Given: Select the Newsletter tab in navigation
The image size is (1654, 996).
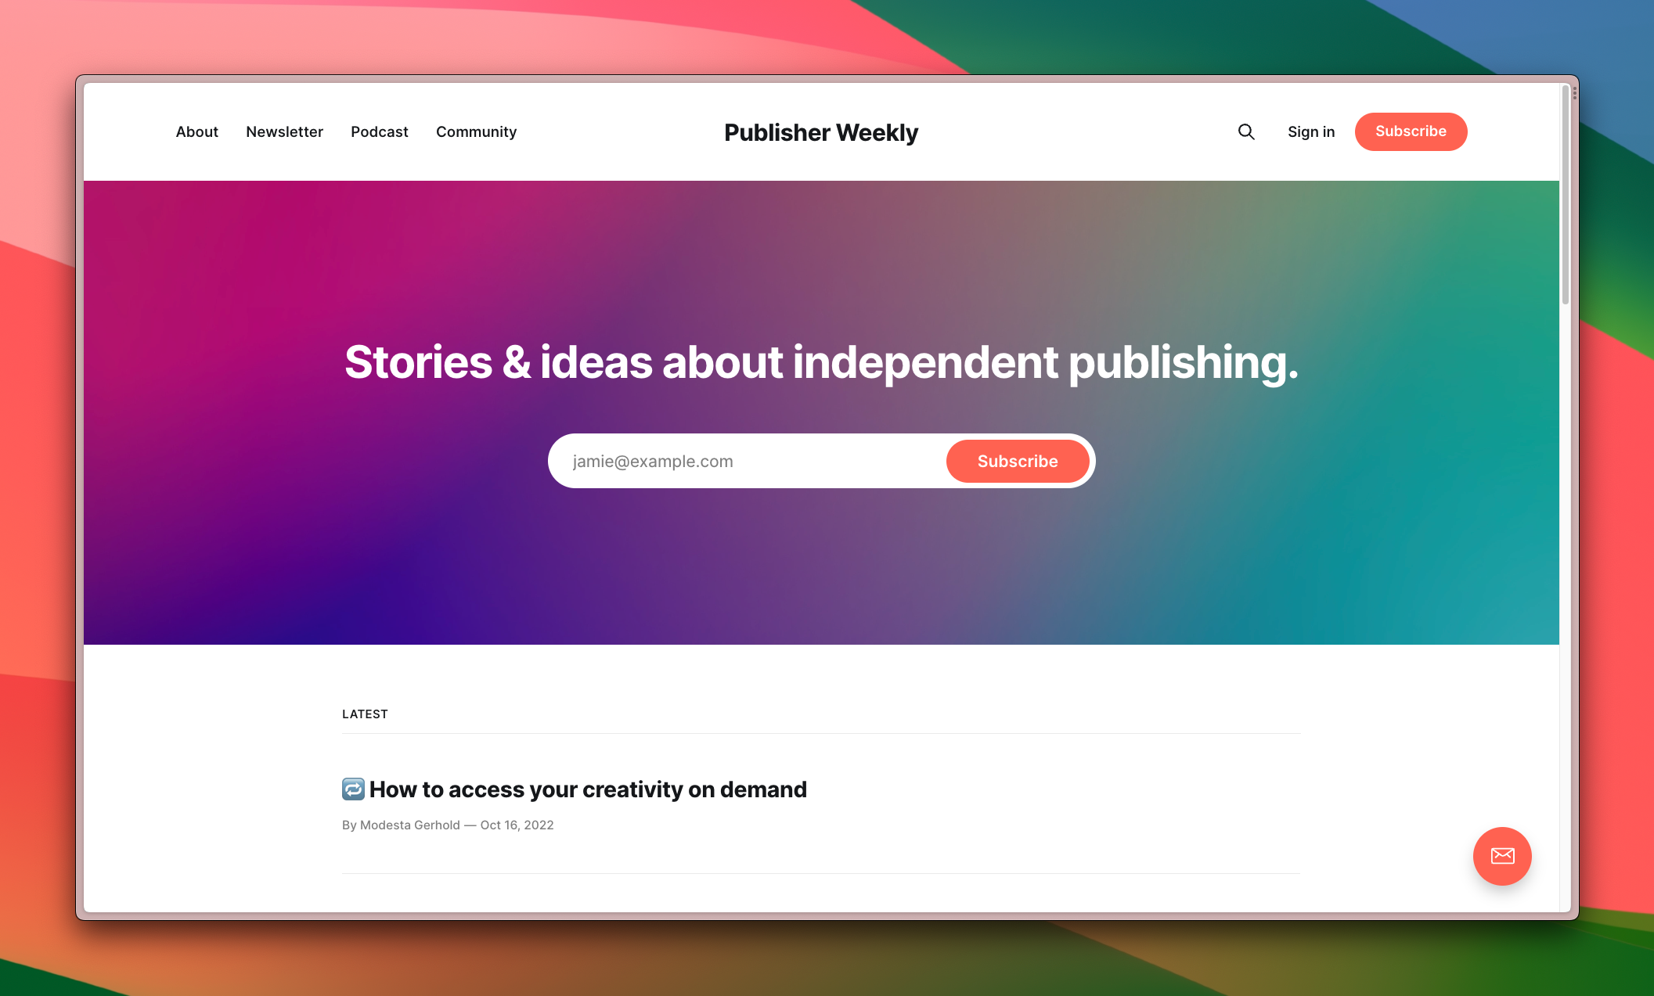Looking at the screenshot, I should [x=283, y=131].
